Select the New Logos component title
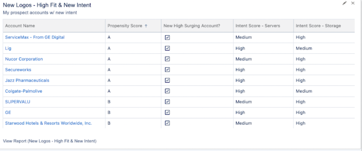Viewport: 362px width, 151px height. coord(47,5)
